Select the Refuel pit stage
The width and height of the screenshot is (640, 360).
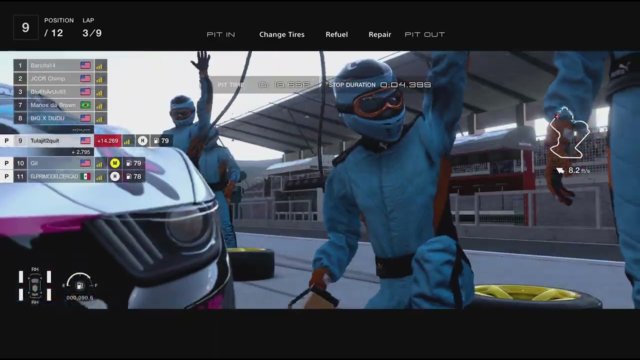[336, 34]
